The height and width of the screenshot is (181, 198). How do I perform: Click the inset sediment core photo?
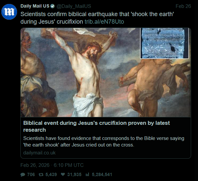coord(164,43)
